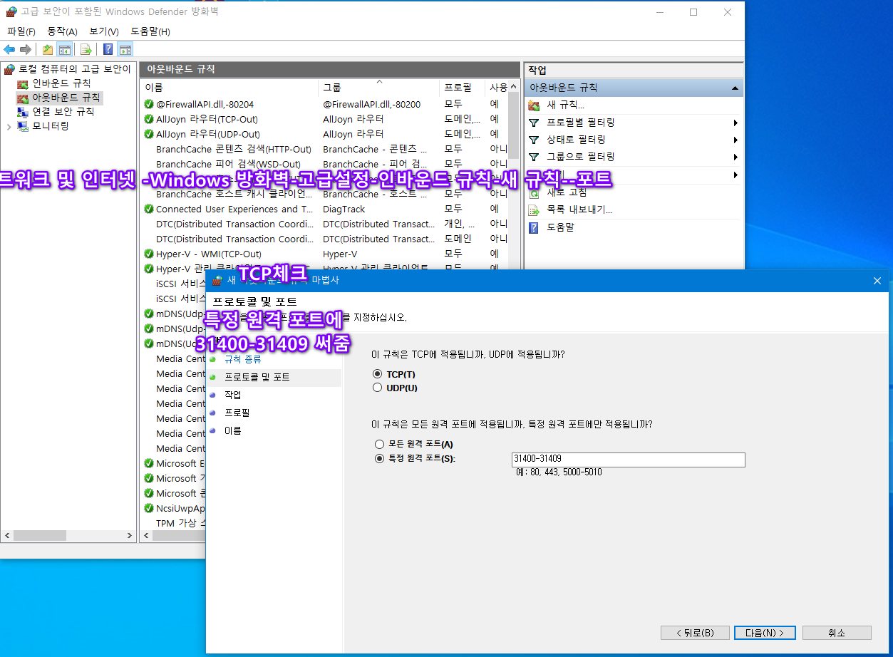Open 프로필별 필터링 submenu arrow
Screen dimensions: 893x657
[735, 123]
